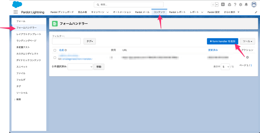Open the help question mark icon
The image size is (260, 133).
[235, 5]
